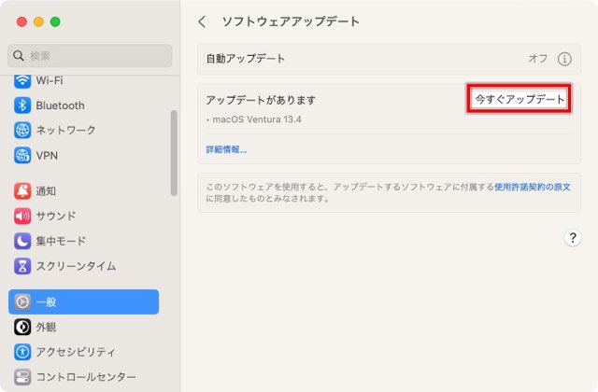Click the 外観 appearance icon

[x=22, y=327]
